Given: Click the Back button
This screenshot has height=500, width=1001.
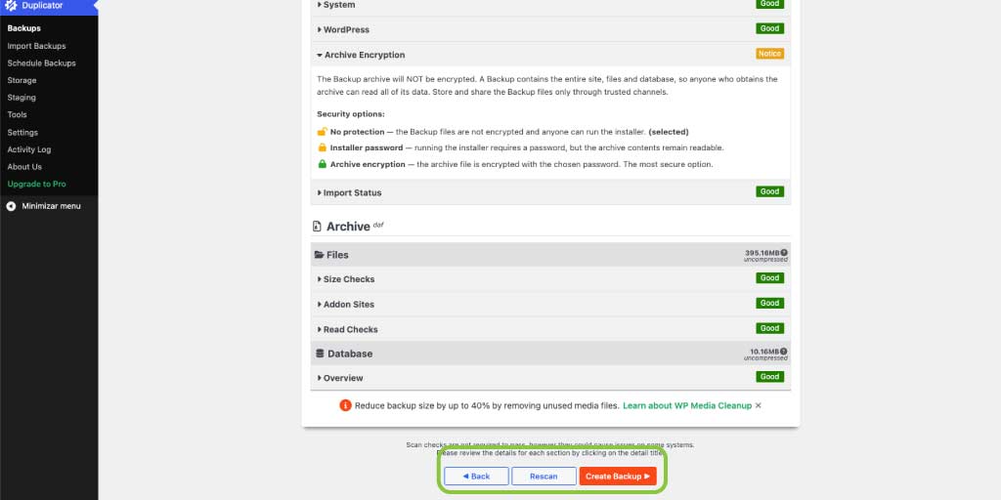Looking at the screenshot, I should (476, 477).
